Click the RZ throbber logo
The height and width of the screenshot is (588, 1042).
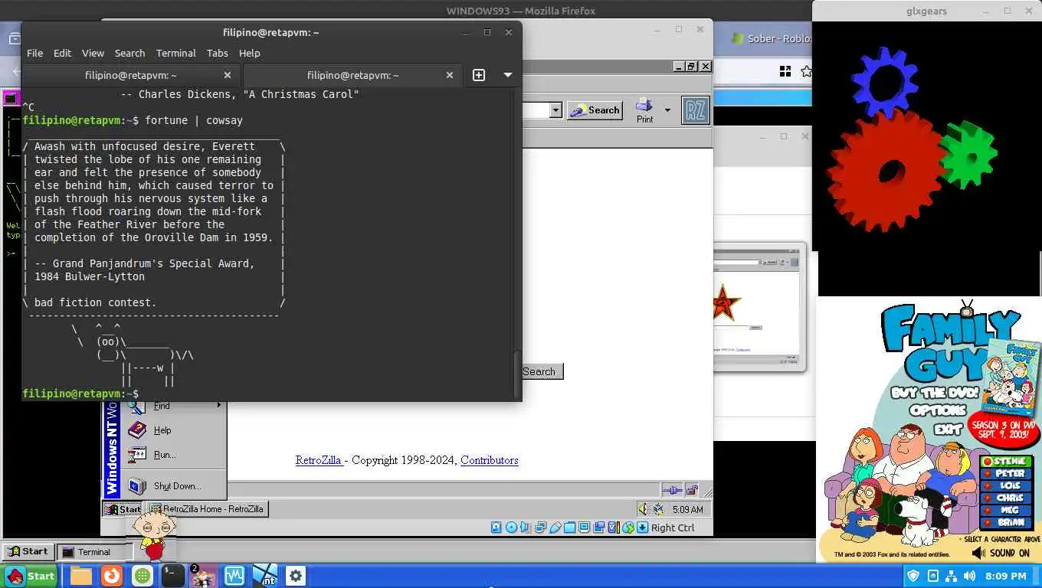pos(696,110)
